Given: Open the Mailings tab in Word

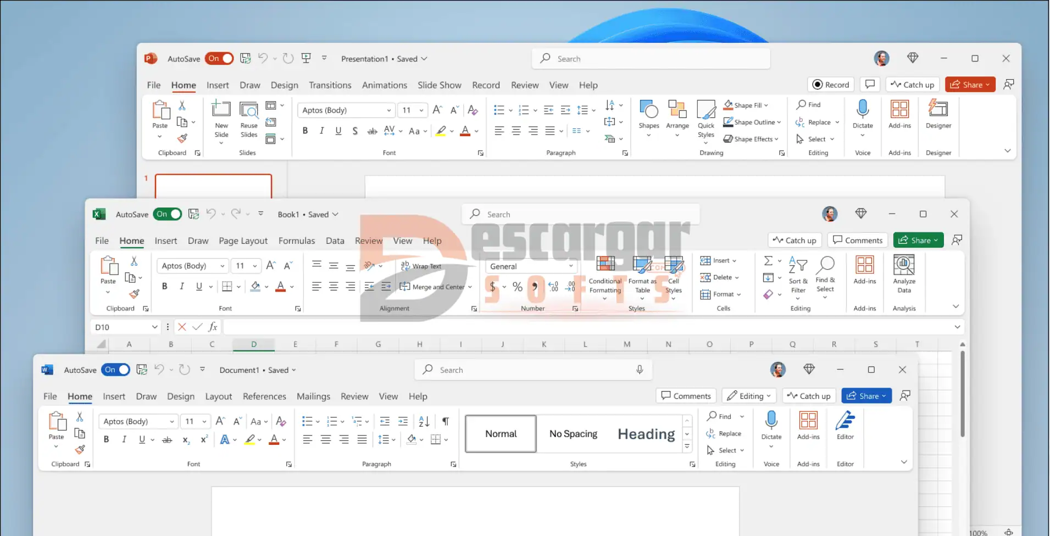Looking at the screenshot, I should (x=313, y=396).
